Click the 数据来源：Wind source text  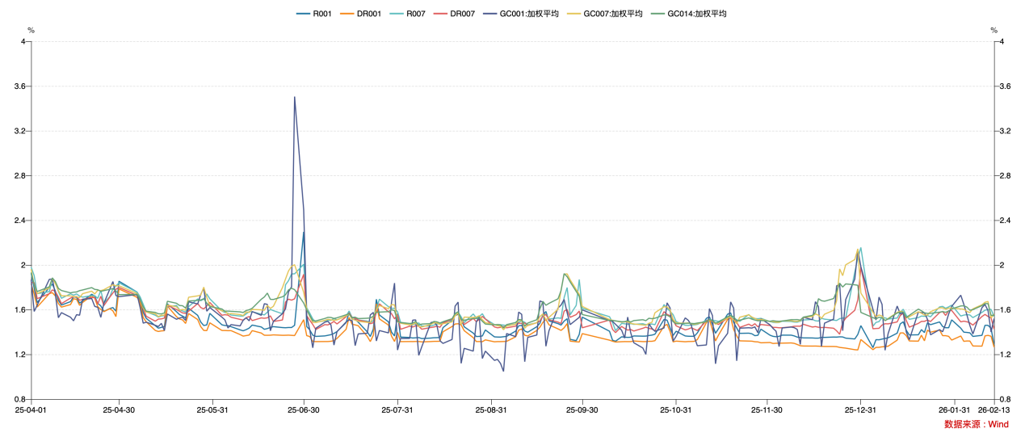(x=976, y=425)
